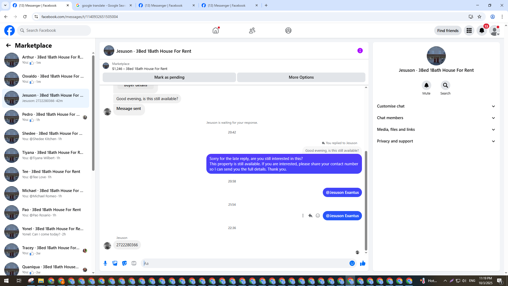Screen dimensions: 508x286
Task: Open the Michael 3Bed 1Bath chat
Action: [46, 194]
